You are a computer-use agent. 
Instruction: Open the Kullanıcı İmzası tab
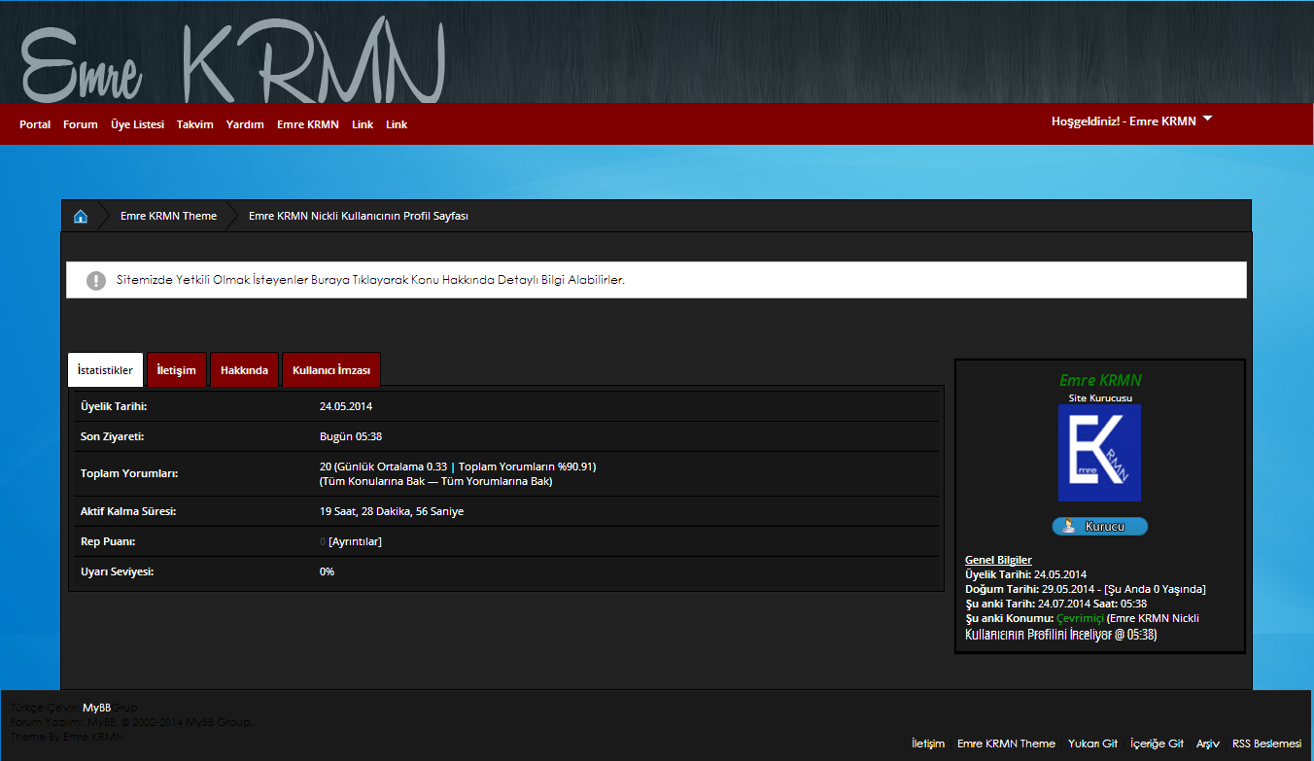[331, 370]
